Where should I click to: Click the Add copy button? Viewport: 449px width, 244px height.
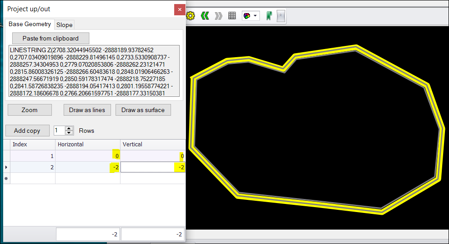click(x=27, y=131)
